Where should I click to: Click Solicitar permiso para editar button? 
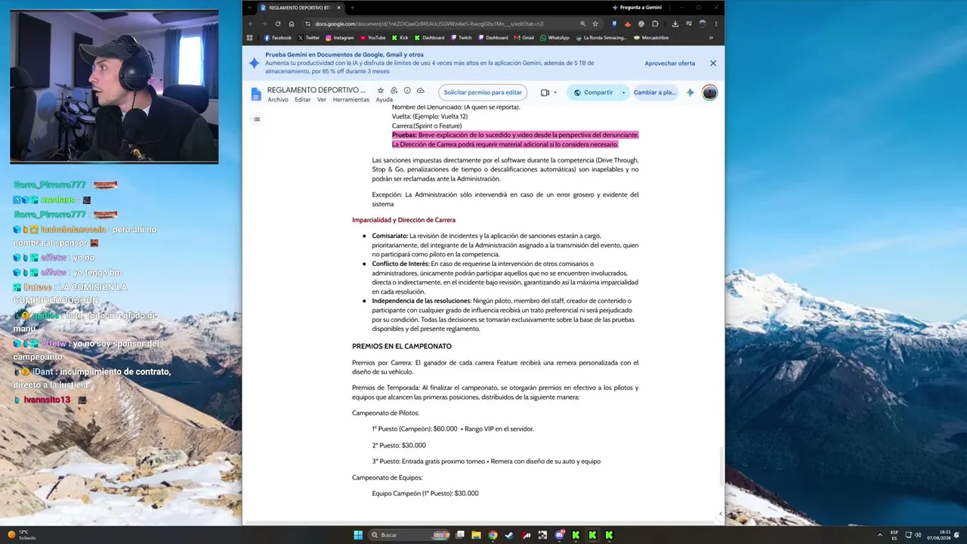point(483,92)
